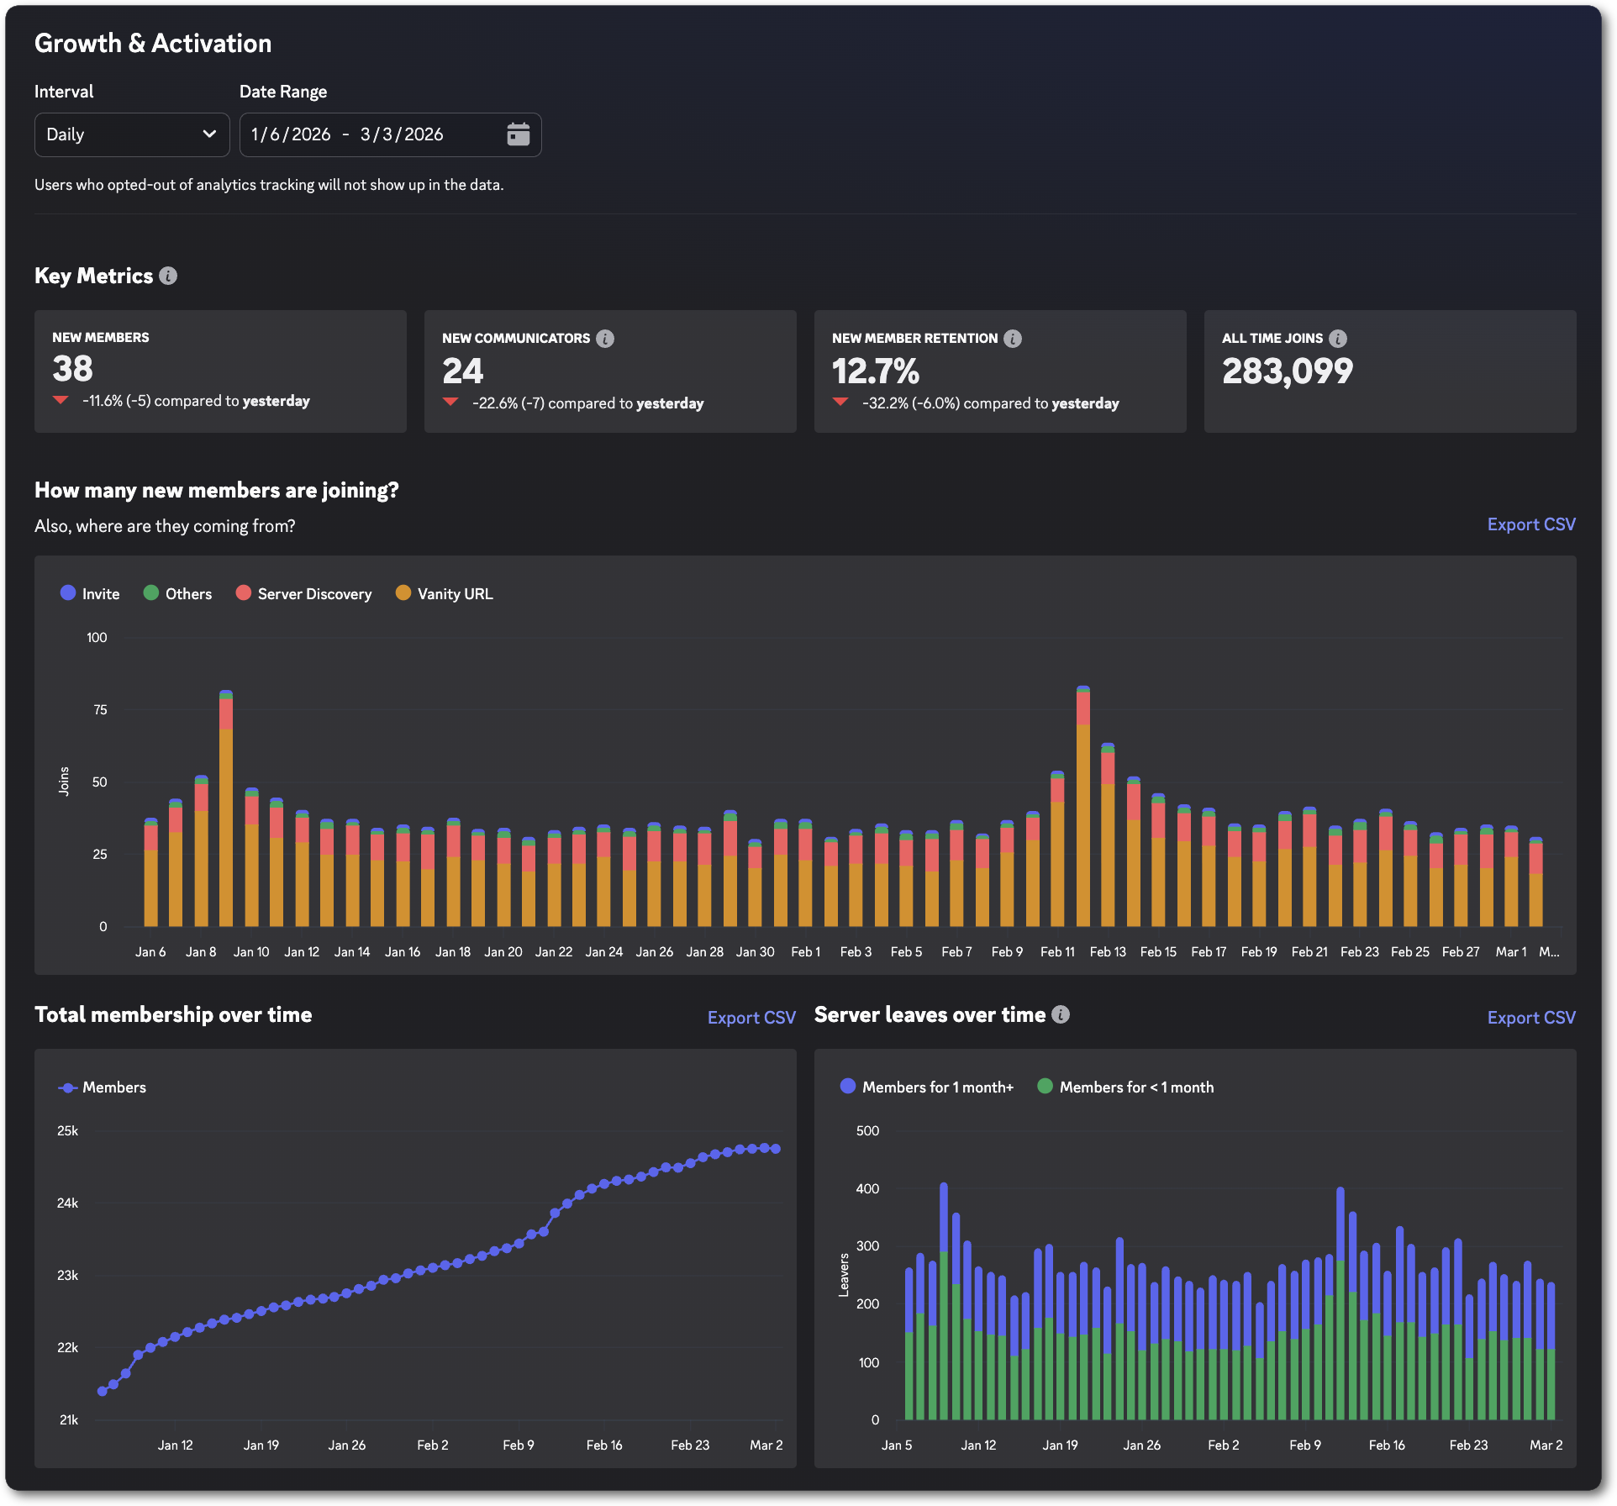Click the red decline arrow under New Members

tap(61, 401)
